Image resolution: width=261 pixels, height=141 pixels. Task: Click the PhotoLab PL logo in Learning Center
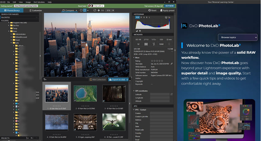pos(184,26)
